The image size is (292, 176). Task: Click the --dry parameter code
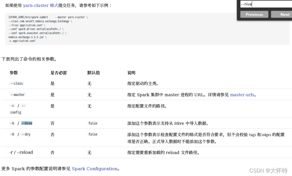click(26, 134)
